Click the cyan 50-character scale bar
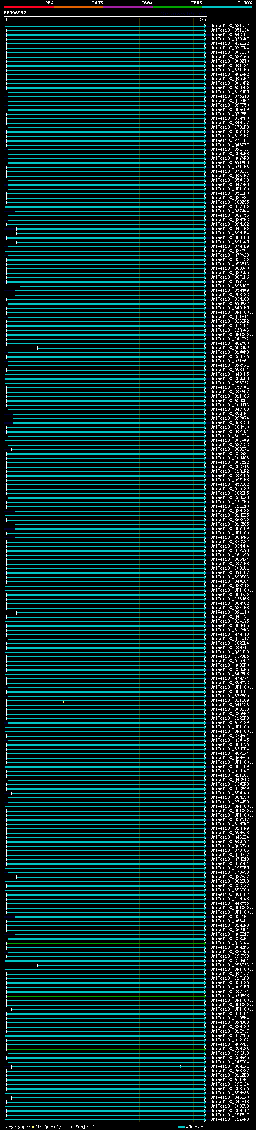Viewport: 256px width, 1130px height. pos(182,1127)
